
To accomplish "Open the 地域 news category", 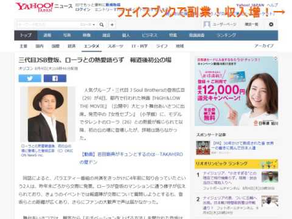I will [x=179, y=46].
